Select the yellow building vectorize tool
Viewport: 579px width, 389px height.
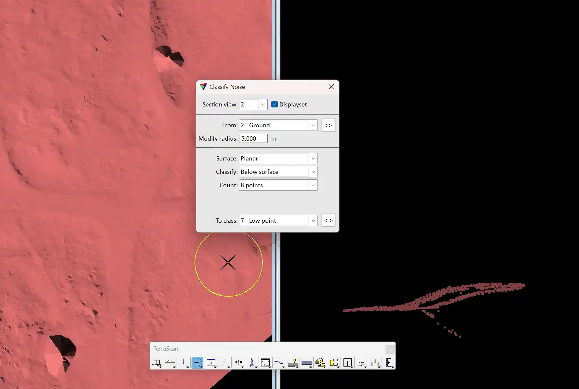pyautogui.click(x=320, y=362)
